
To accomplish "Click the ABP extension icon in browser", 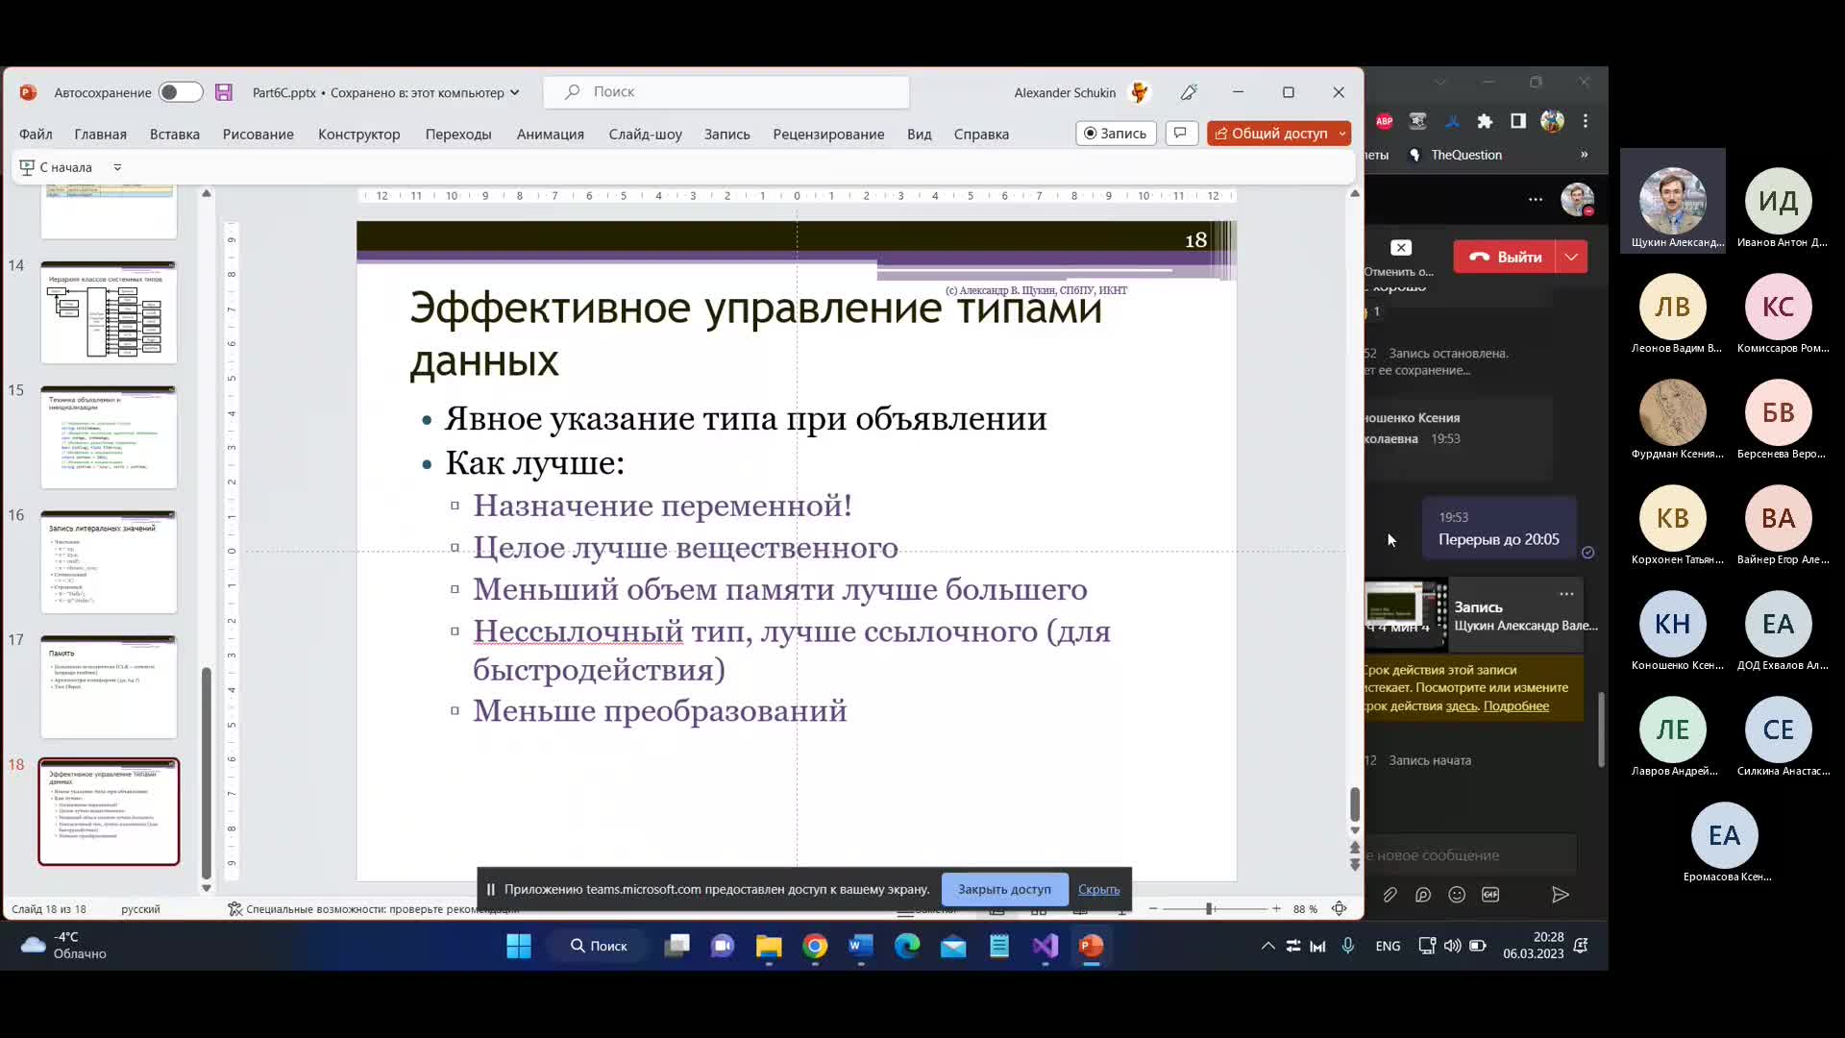I will 1384,121.
